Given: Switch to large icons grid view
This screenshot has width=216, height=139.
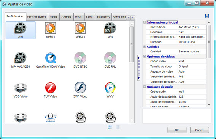Looking at the screenshot, I should (x=110, y=127).
